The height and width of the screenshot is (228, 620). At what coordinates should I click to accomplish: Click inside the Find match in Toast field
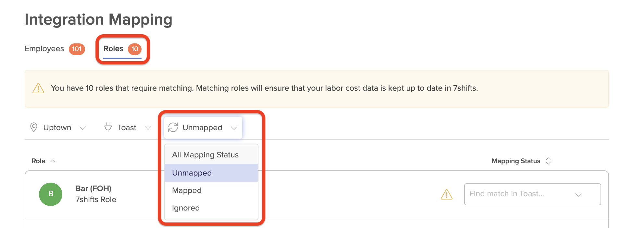click(x=506, y=194)
